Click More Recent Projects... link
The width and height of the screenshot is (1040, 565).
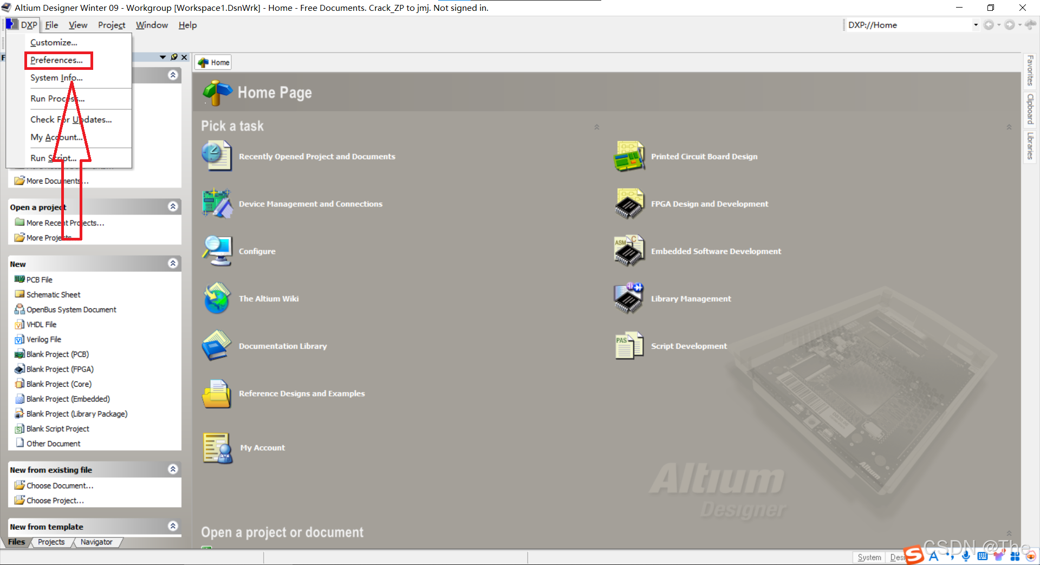[x=65, y=223]
